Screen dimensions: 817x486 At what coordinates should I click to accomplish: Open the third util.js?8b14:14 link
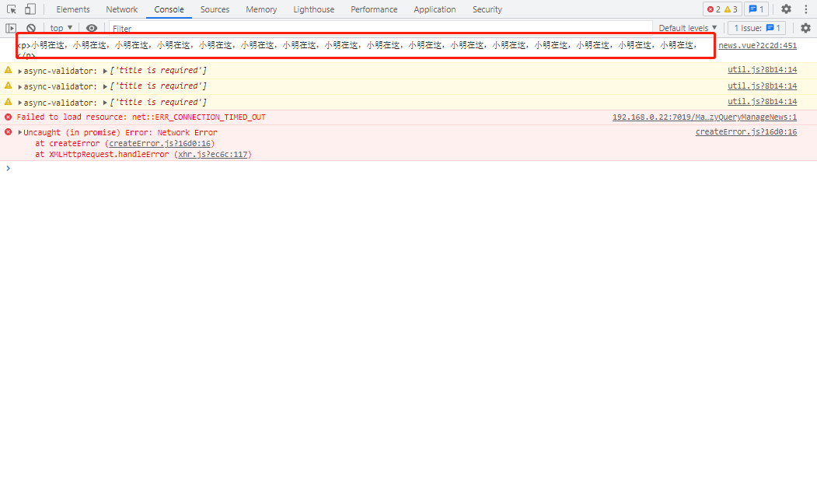(x=763, y=101)
